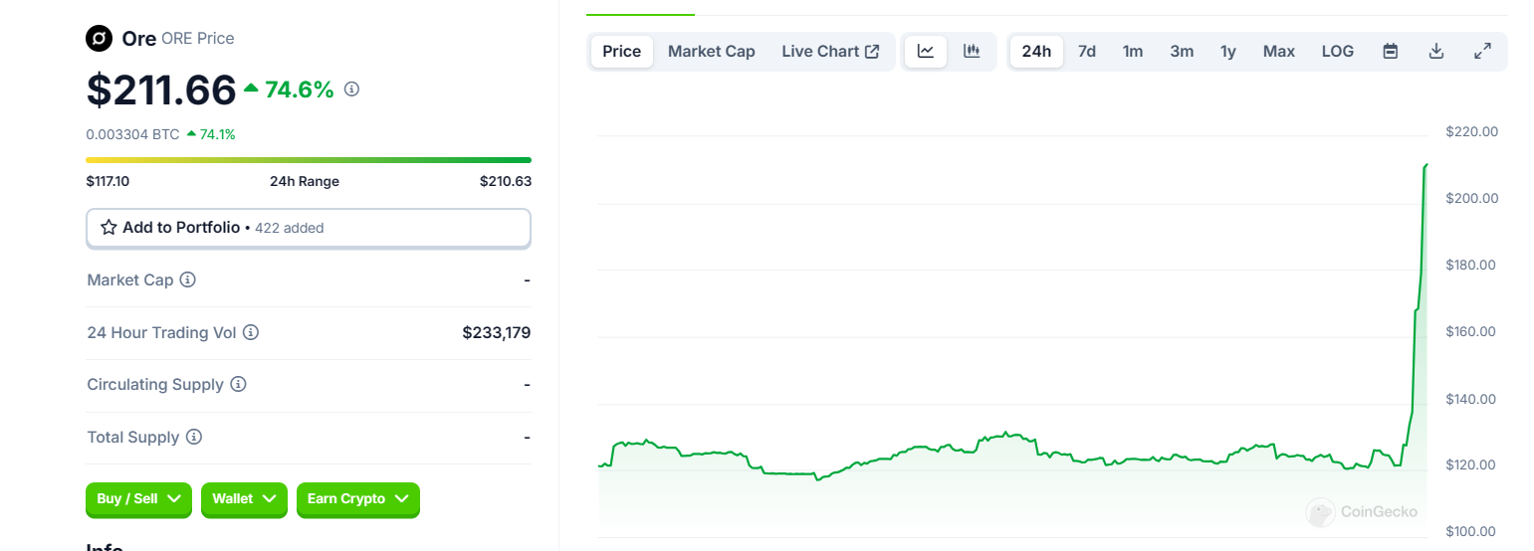The width and height of the screenshot is (1534, 551).
Task: Click the info icon beside 74.6% change
Action: click(351, 90)
